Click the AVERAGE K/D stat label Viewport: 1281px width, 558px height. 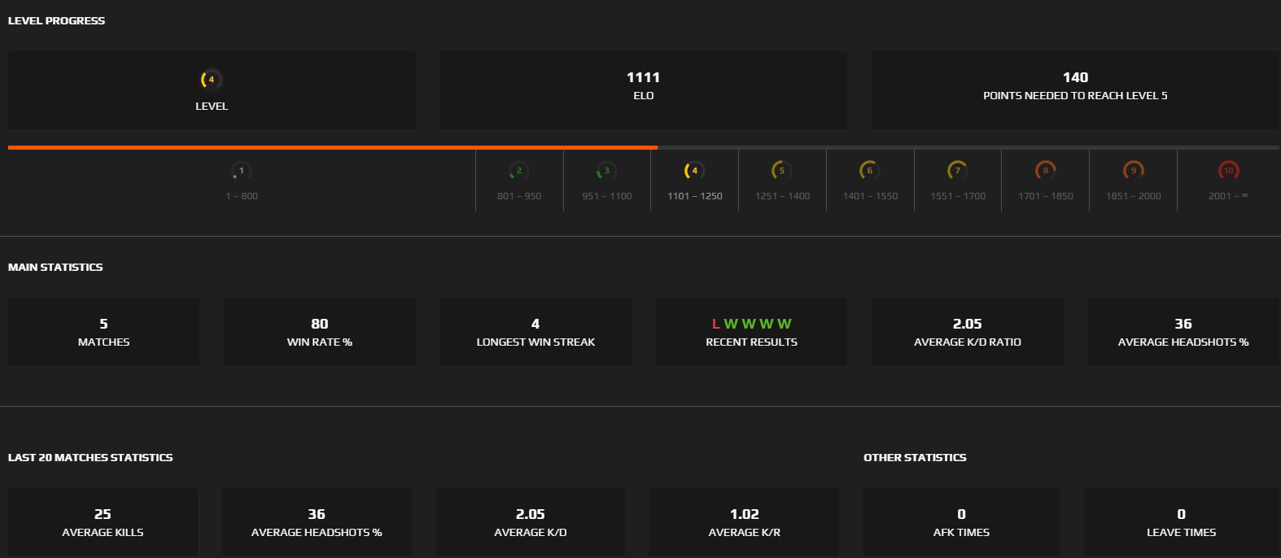[x=531, y=533]
